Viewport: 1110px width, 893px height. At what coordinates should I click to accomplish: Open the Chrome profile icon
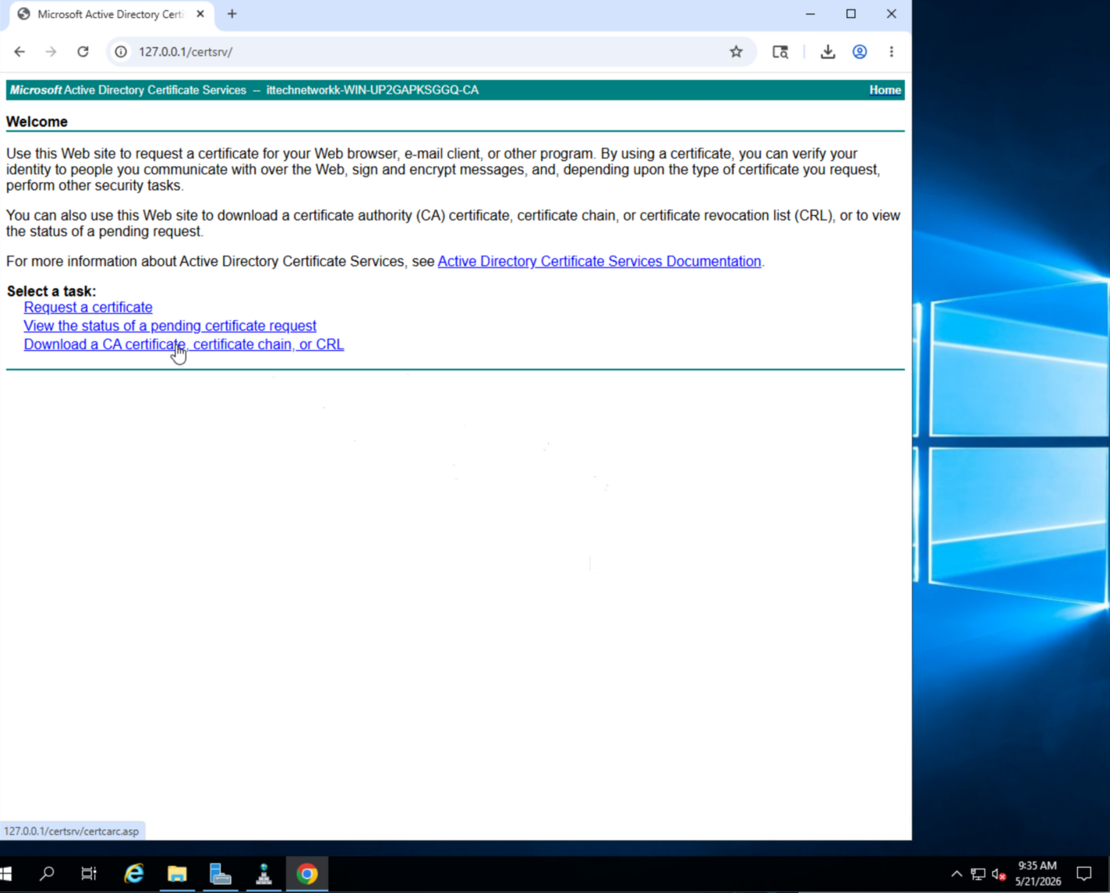pyautogui.click(x=860, y=52)
